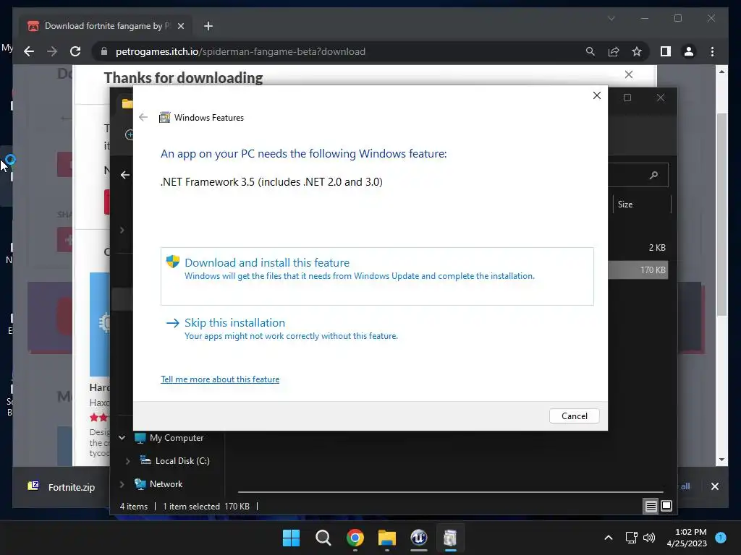Open taskbar Search
The height and width of the screenshot is (555, 741).
(323, 538)
